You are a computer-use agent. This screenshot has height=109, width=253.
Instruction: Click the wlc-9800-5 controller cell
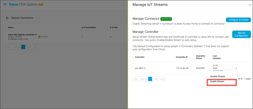140,68
